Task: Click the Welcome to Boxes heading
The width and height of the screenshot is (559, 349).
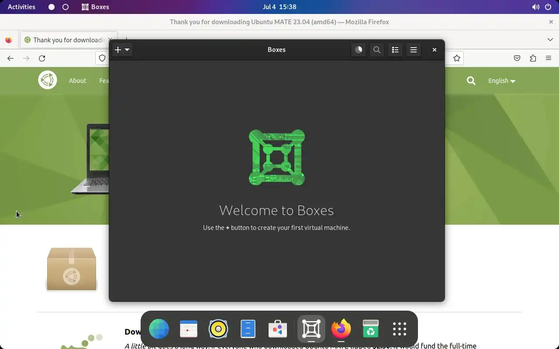Action: coord(276,210)
